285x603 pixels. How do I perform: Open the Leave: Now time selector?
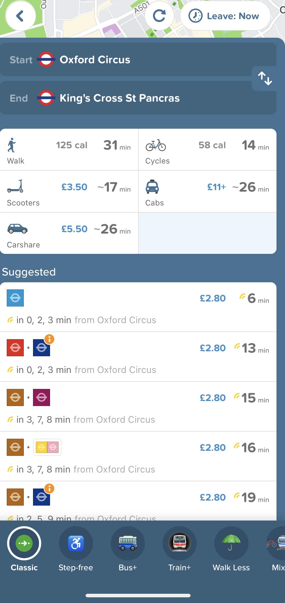pyautogui.click(x=225, y=16)
